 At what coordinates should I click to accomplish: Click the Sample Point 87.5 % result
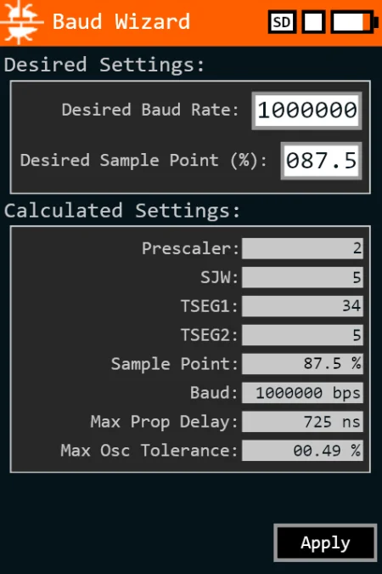click(302, 364)
